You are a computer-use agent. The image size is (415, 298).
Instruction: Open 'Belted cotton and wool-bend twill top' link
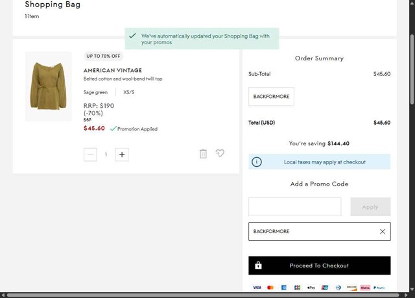pyautogui.click(x=123, y=79)
